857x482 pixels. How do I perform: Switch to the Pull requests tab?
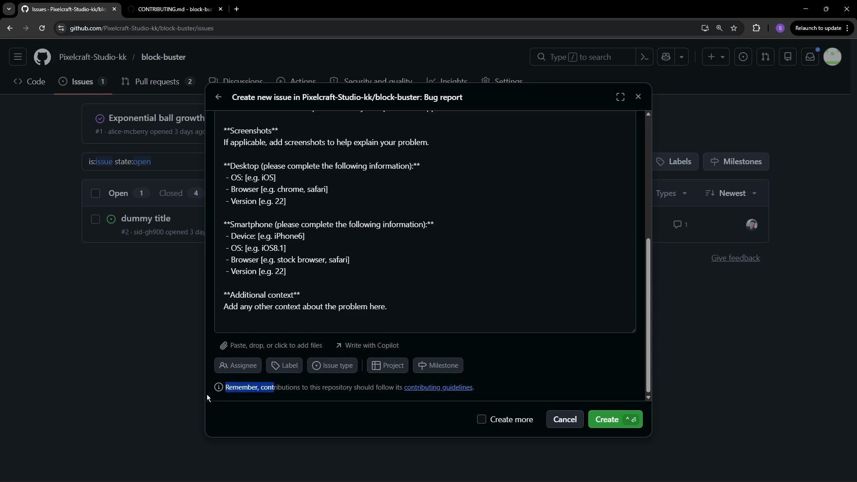click(158, 82)
